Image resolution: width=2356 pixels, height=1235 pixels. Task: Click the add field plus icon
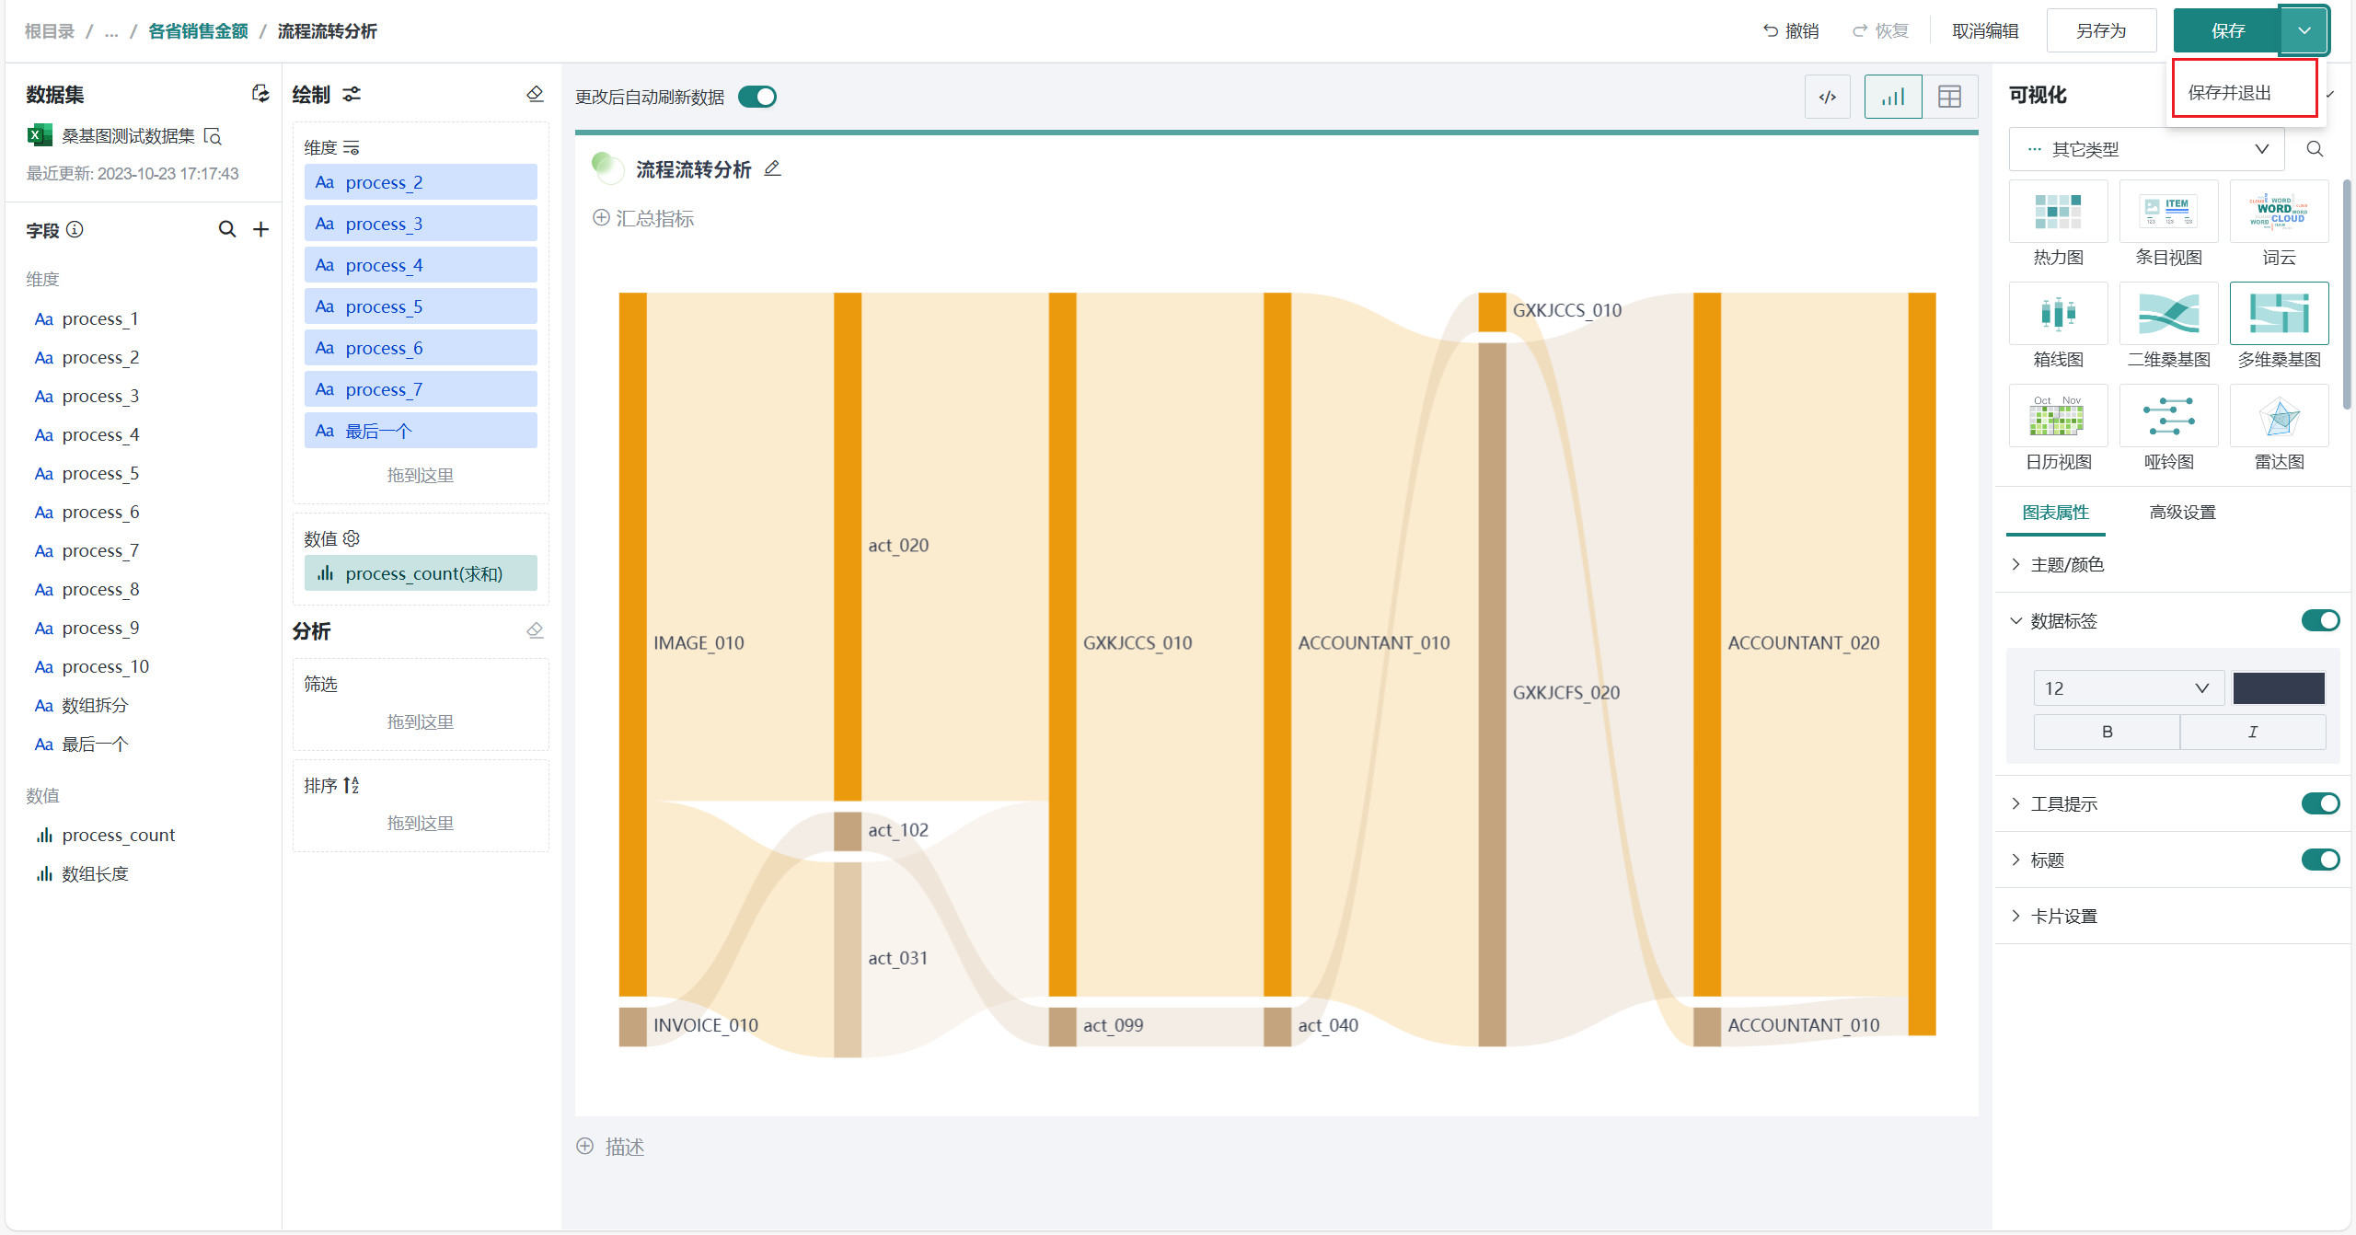tap(261, 229)
